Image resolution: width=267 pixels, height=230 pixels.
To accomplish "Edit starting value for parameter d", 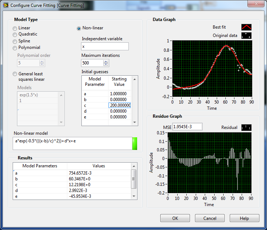I will 119,111.
